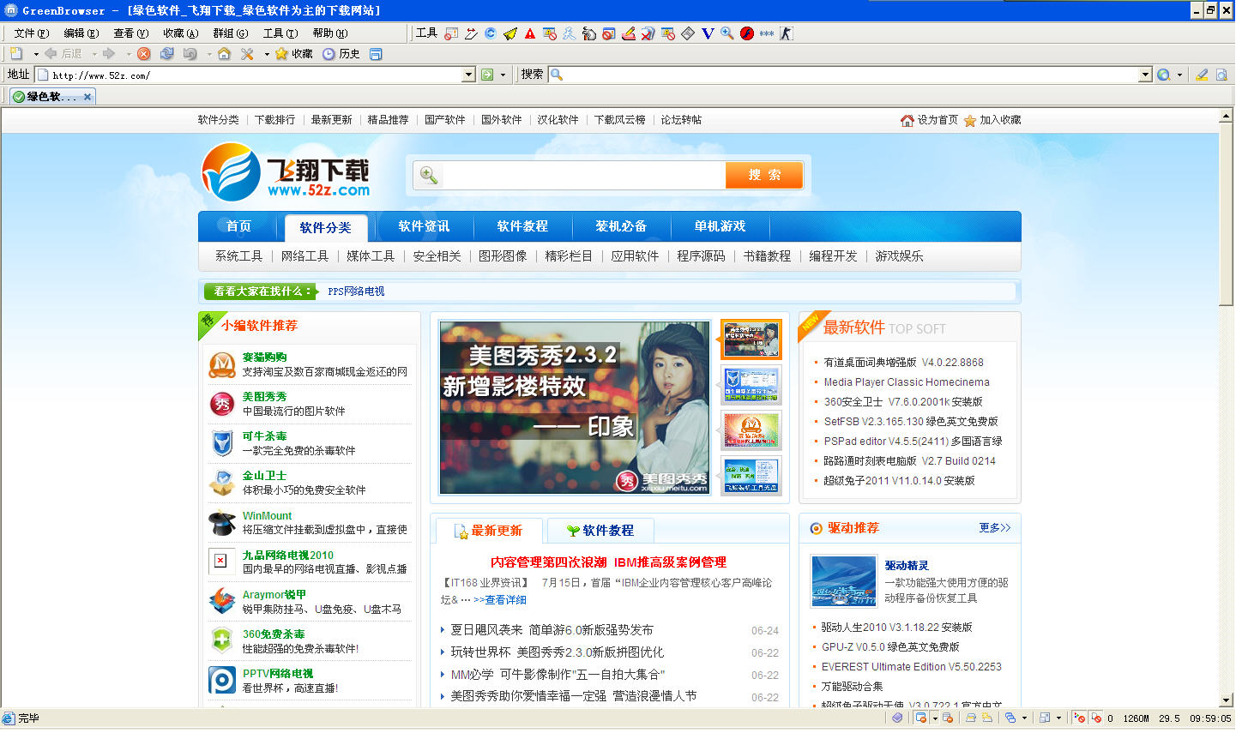The width and height of the screenshot is (1242, 733).
Task: Stop loading with the red X icon
Action: click(144, 53)
